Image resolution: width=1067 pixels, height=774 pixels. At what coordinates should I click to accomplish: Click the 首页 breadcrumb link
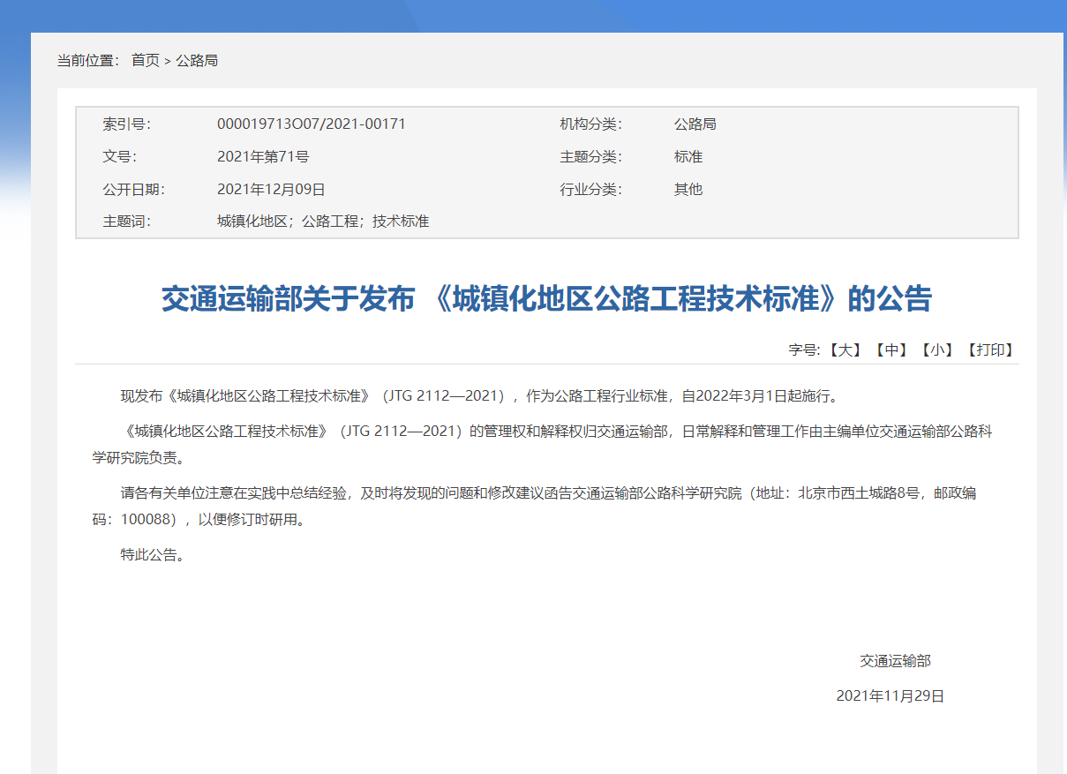coord(146,60)
